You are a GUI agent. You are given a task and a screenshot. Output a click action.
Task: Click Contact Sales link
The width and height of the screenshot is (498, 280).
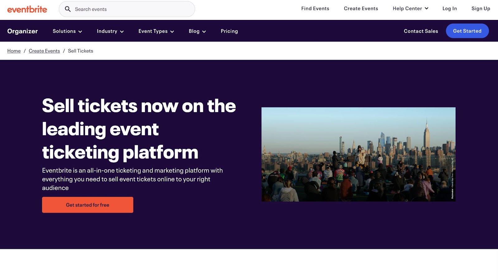pyautogui.click(x=421, y=31)
